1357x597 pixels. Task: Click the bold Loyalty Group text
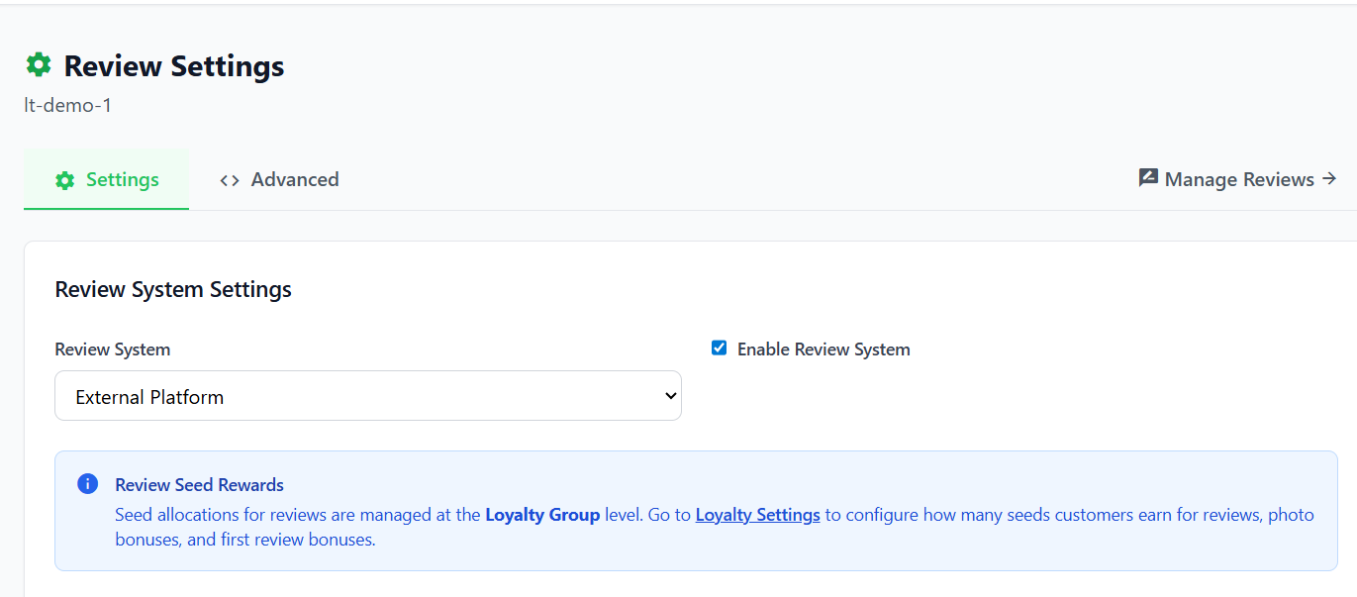tap(541, 515)
